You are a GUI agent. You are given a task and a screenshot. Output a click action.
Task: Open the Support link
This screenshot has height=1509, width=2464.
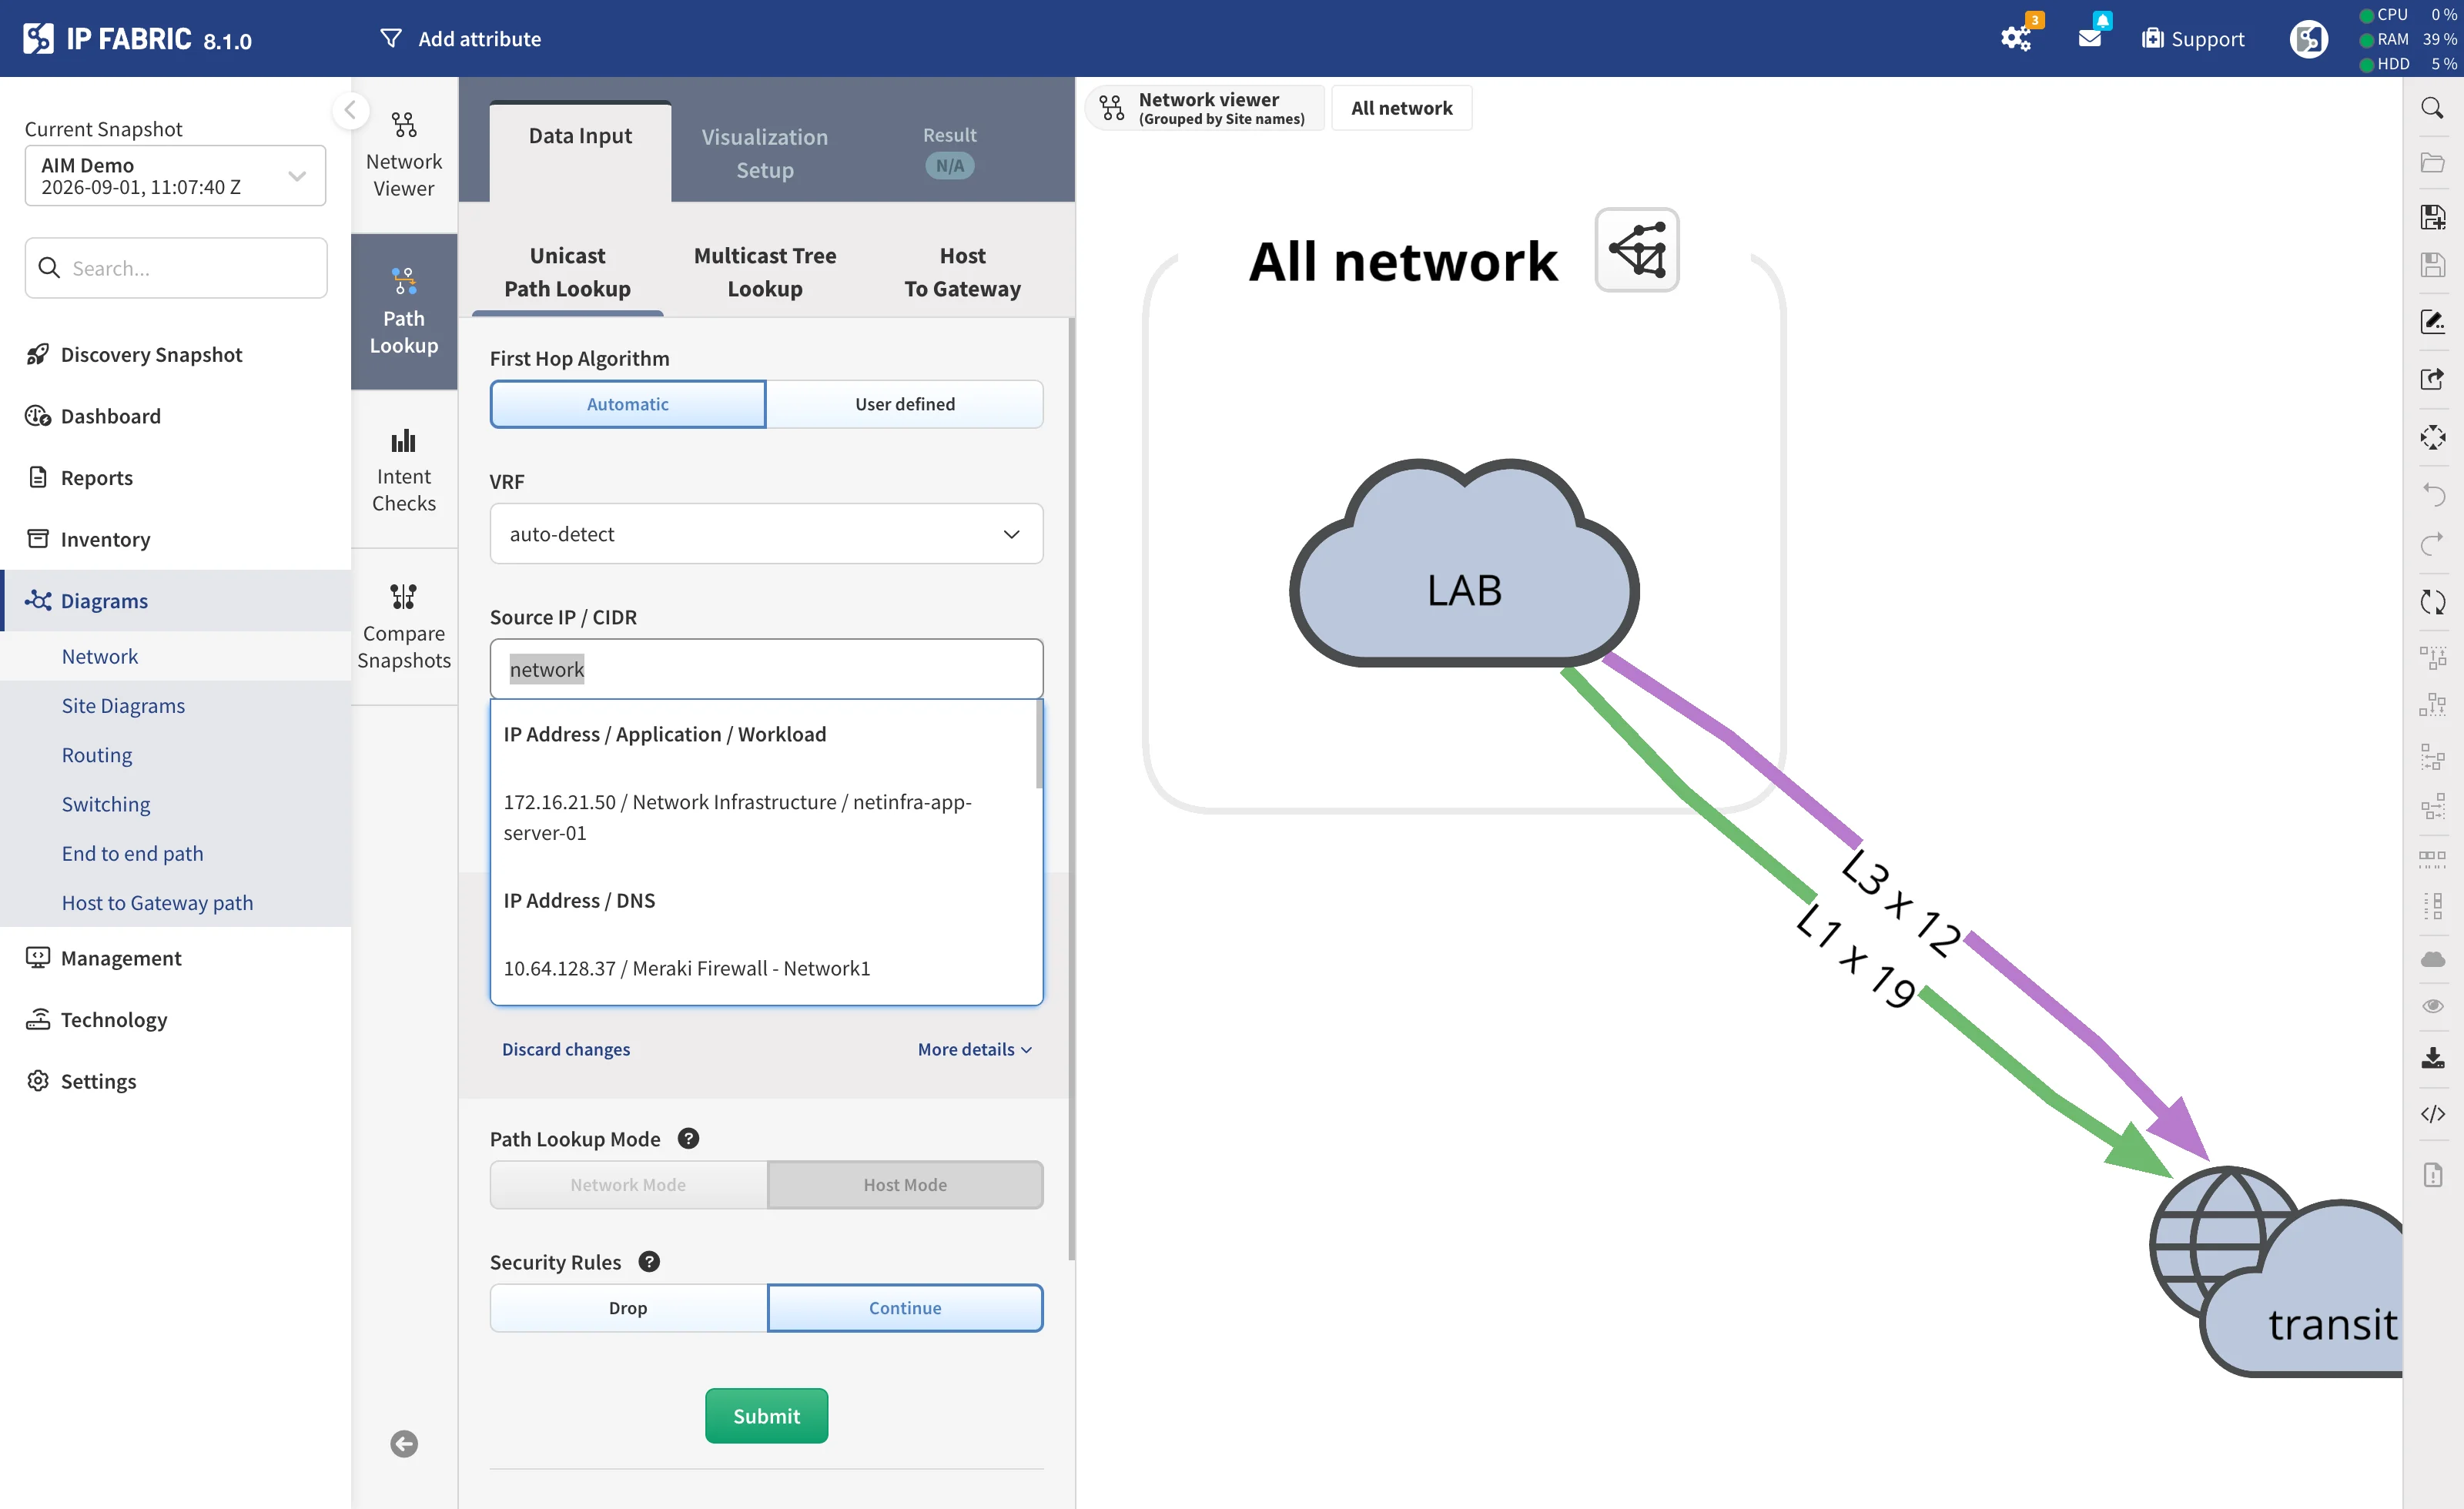pos(2193,39)
